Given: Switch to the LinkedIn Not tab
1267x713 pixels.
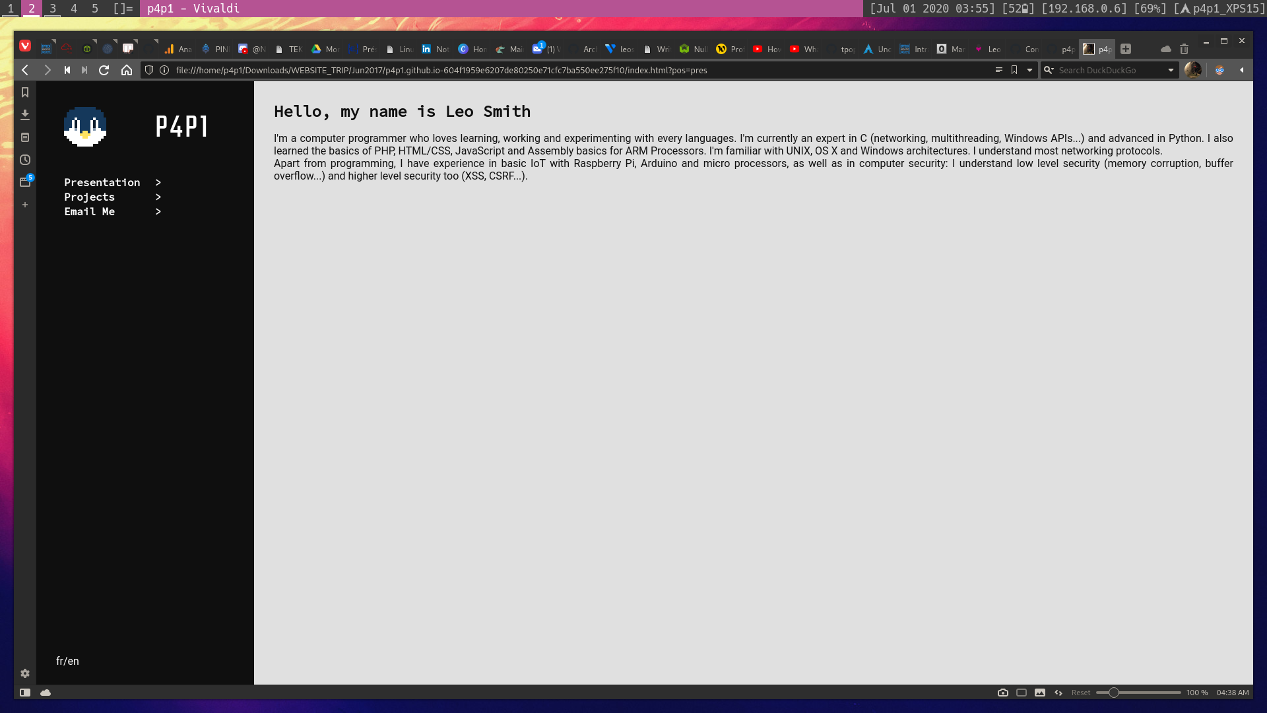Looking at the screenshot, I should (x=435, y=49).
